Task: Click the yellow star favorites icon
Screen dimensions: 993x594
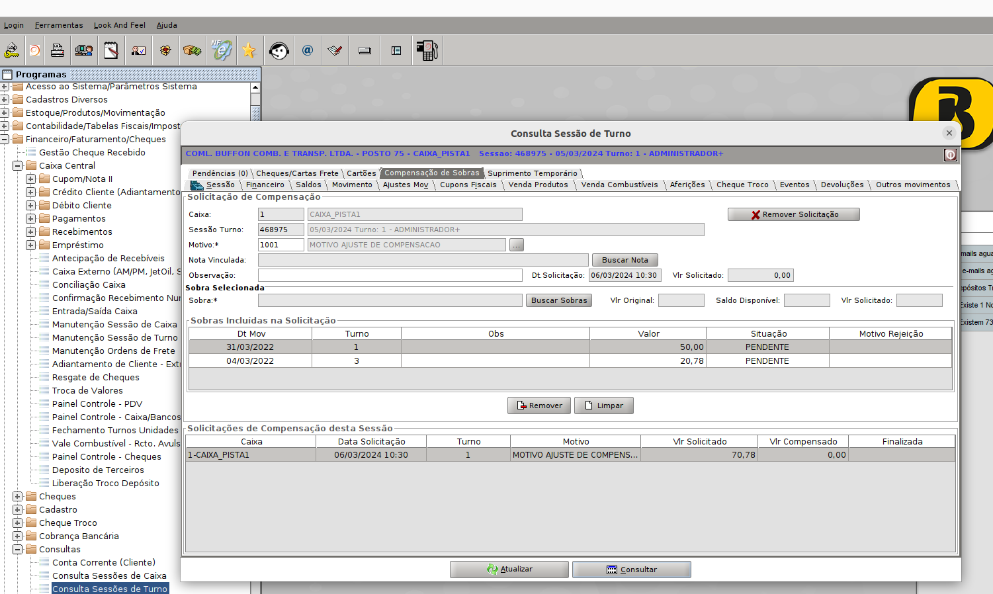Action: [249, 50]
